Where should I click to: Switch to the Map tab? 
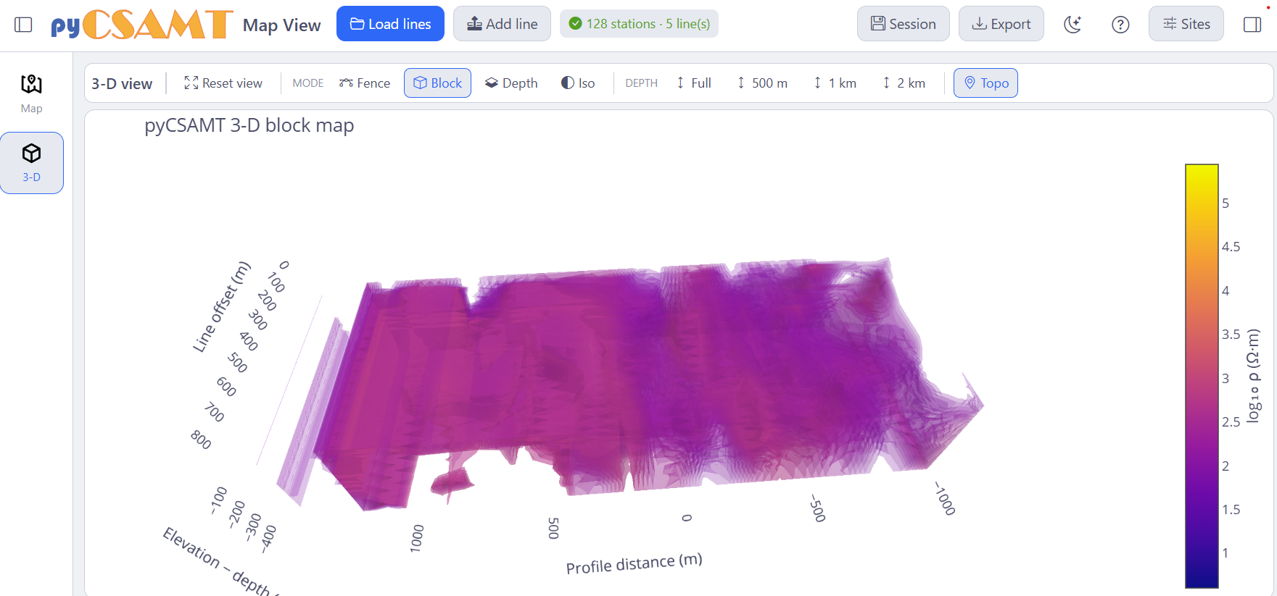click(31, 93)
